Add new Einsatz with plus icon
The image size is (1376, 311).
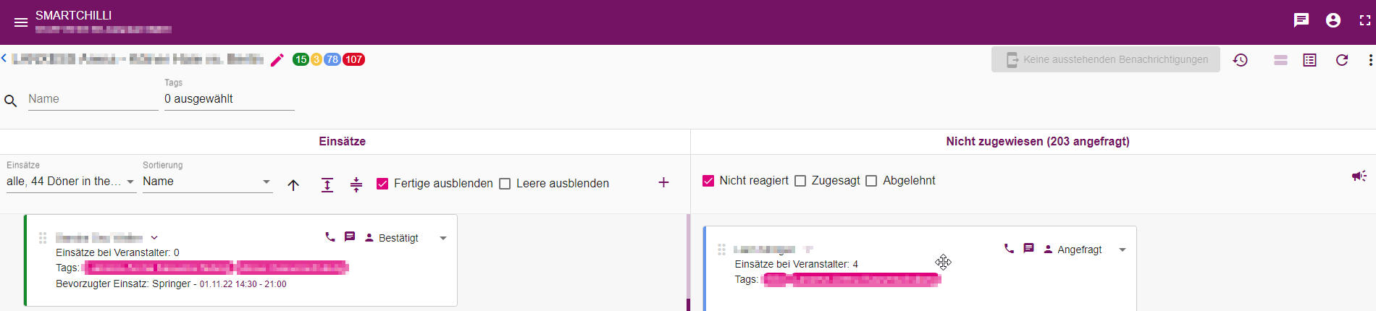(x=663, y=182)
